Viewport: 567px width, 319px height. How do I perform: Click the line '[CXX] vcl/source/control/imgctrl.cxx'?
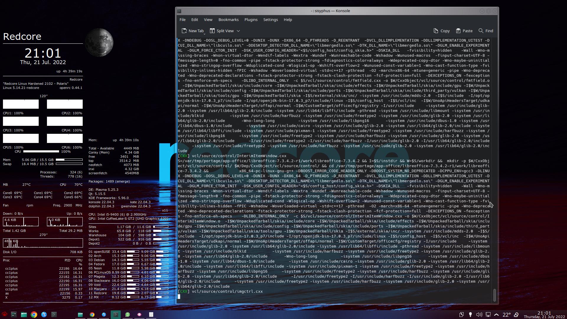[220, 292]
